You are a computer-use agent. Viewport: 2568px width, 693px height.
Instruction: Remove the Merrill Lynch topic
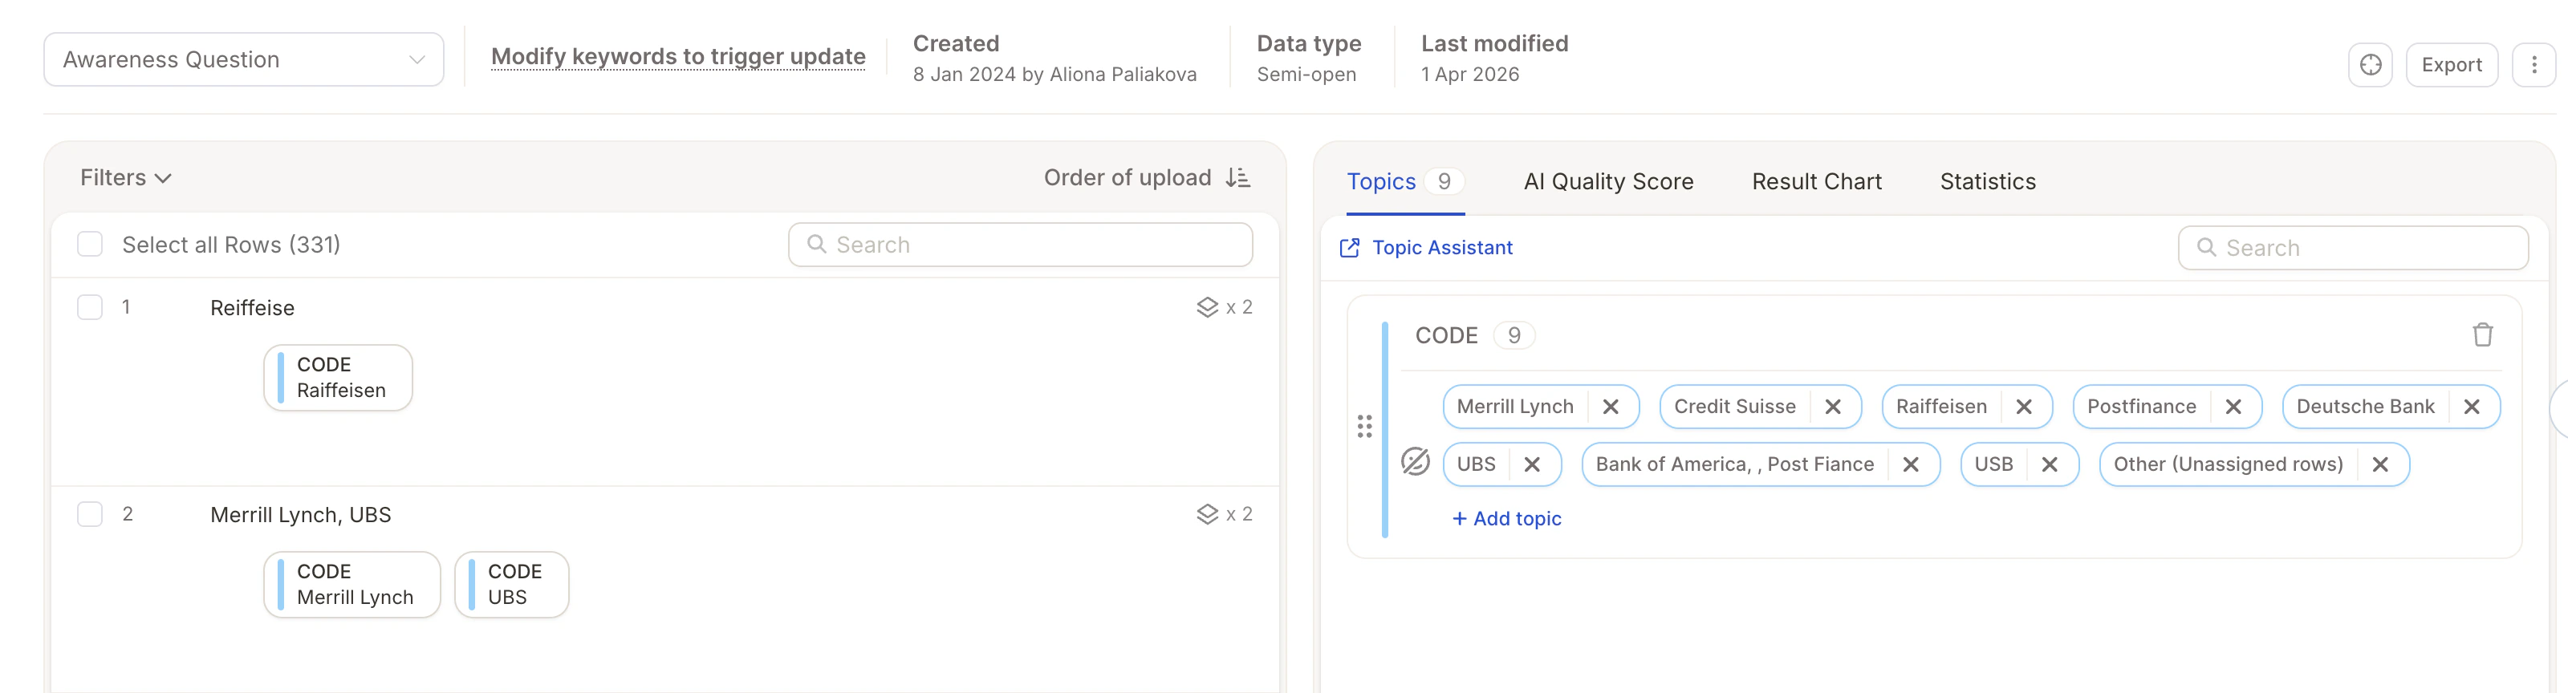click(1610, 406)
